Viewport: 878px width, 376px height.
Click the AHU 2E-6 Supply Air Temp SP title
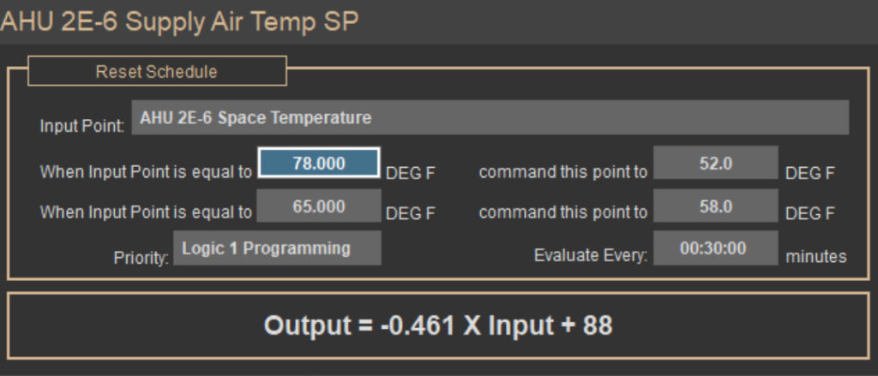click(x=179, y=22)
